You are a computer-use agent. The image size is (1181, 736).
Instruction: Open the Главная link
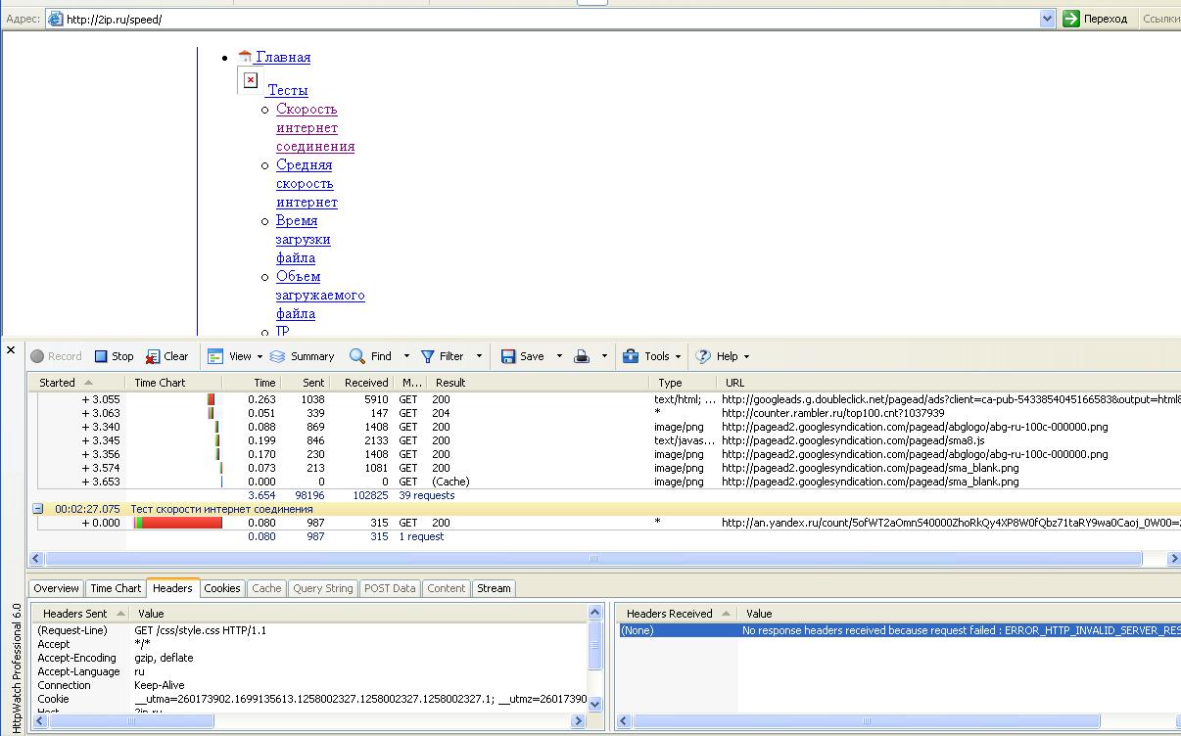282,57
